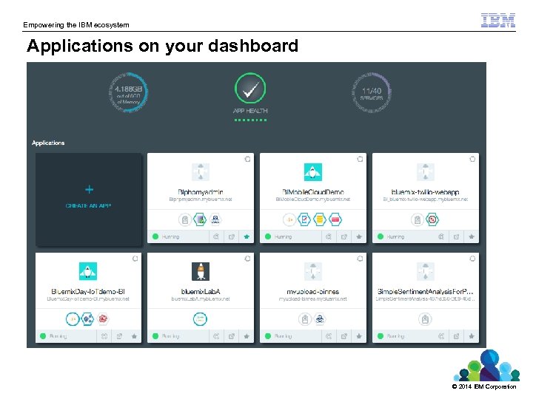This screenshot has height=399, width=533.
Task: Open the APP HEALTH checkmark indicator
Action: pos(250,89)
